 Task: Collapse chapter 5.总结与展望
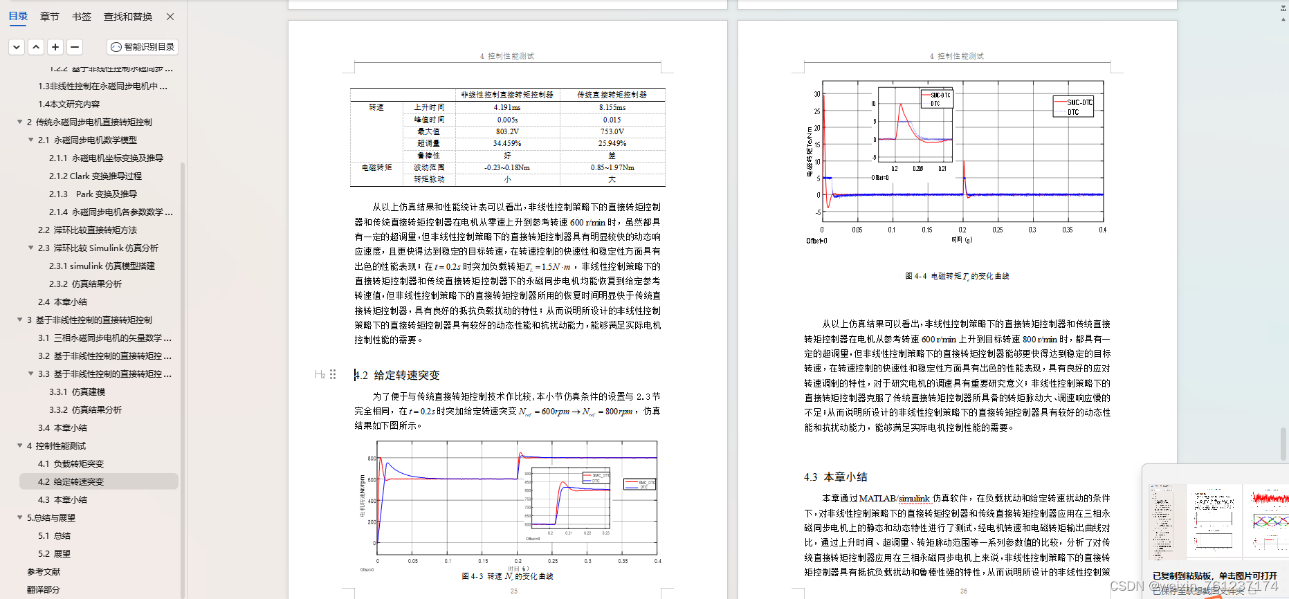[20, 517]
